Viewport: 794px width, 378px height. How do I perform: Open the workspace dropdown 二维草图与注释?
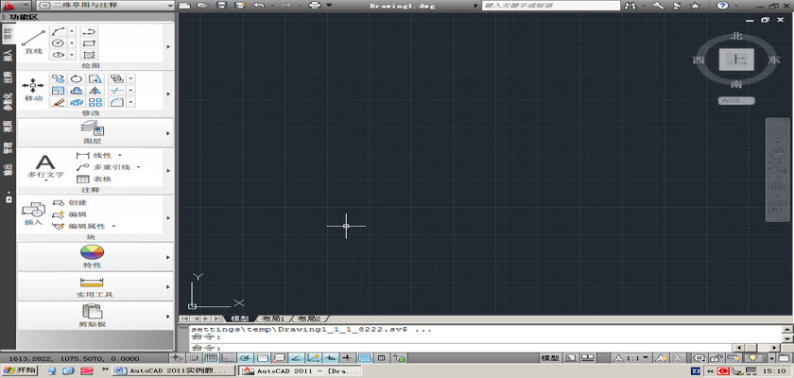click(x=105, y=5)
